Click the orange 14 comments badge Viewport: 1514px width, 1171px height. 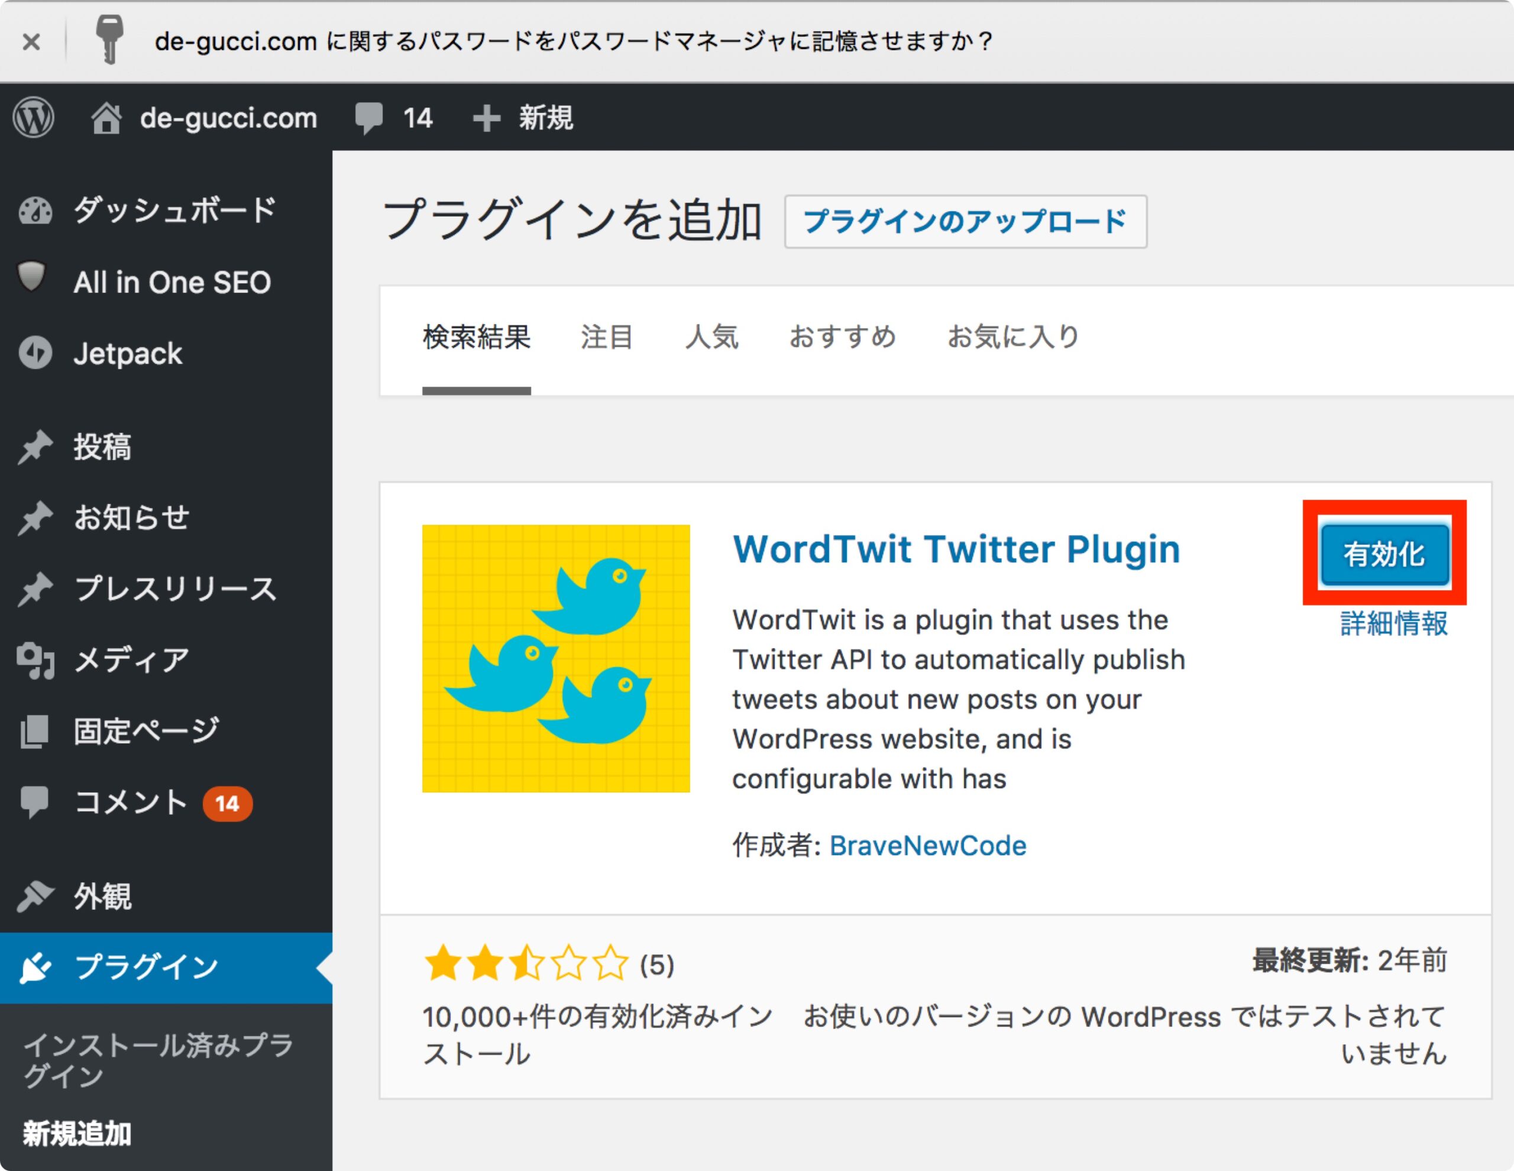(x=227, y=804)
